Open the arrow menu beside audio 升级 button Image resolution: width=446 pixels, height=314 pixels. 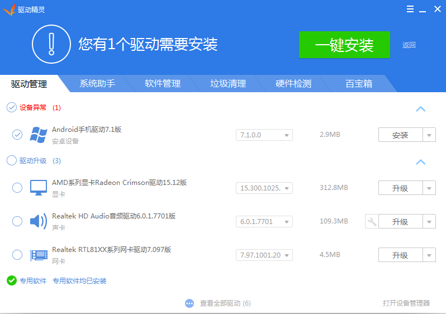pyautogui.click(x=429, y=222)
